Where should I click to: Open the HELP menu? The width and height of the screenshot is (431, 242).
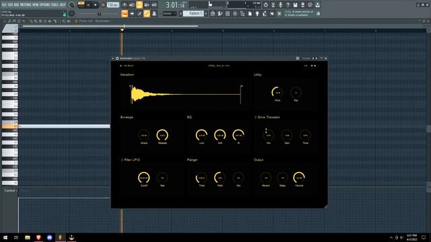63,5
